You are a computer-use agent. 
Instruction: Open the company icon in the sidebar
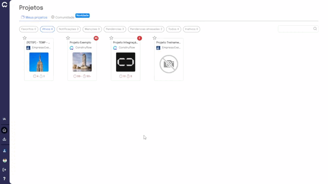click(4, 151)
